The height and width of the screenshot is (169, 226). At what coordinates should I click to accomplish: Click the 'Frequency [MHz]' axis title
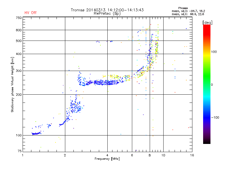[x=107, y=159]
